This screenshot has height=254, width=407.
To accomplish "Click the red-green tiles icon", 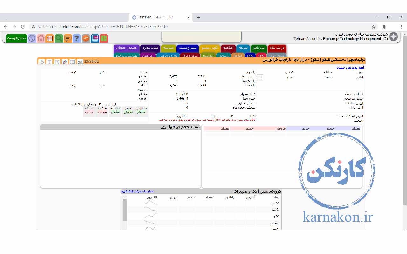I will (104, 38).
